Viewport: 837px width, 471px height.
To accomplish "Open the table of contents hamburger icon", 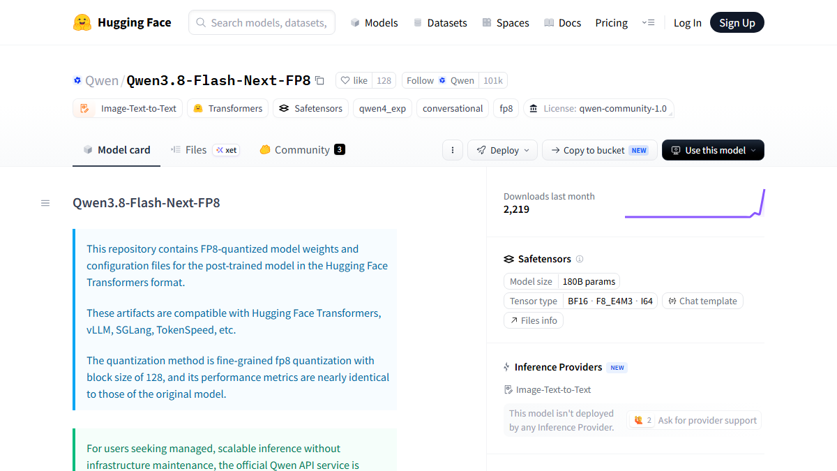I will tap(45, 203).
